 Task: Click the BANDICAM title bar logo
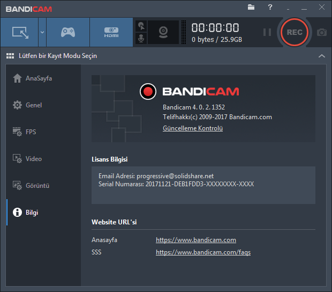point(29,9)
